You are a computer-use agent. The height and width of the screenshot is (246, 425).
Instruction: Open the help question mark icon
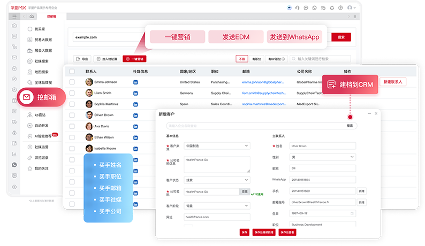click(340, 8)
